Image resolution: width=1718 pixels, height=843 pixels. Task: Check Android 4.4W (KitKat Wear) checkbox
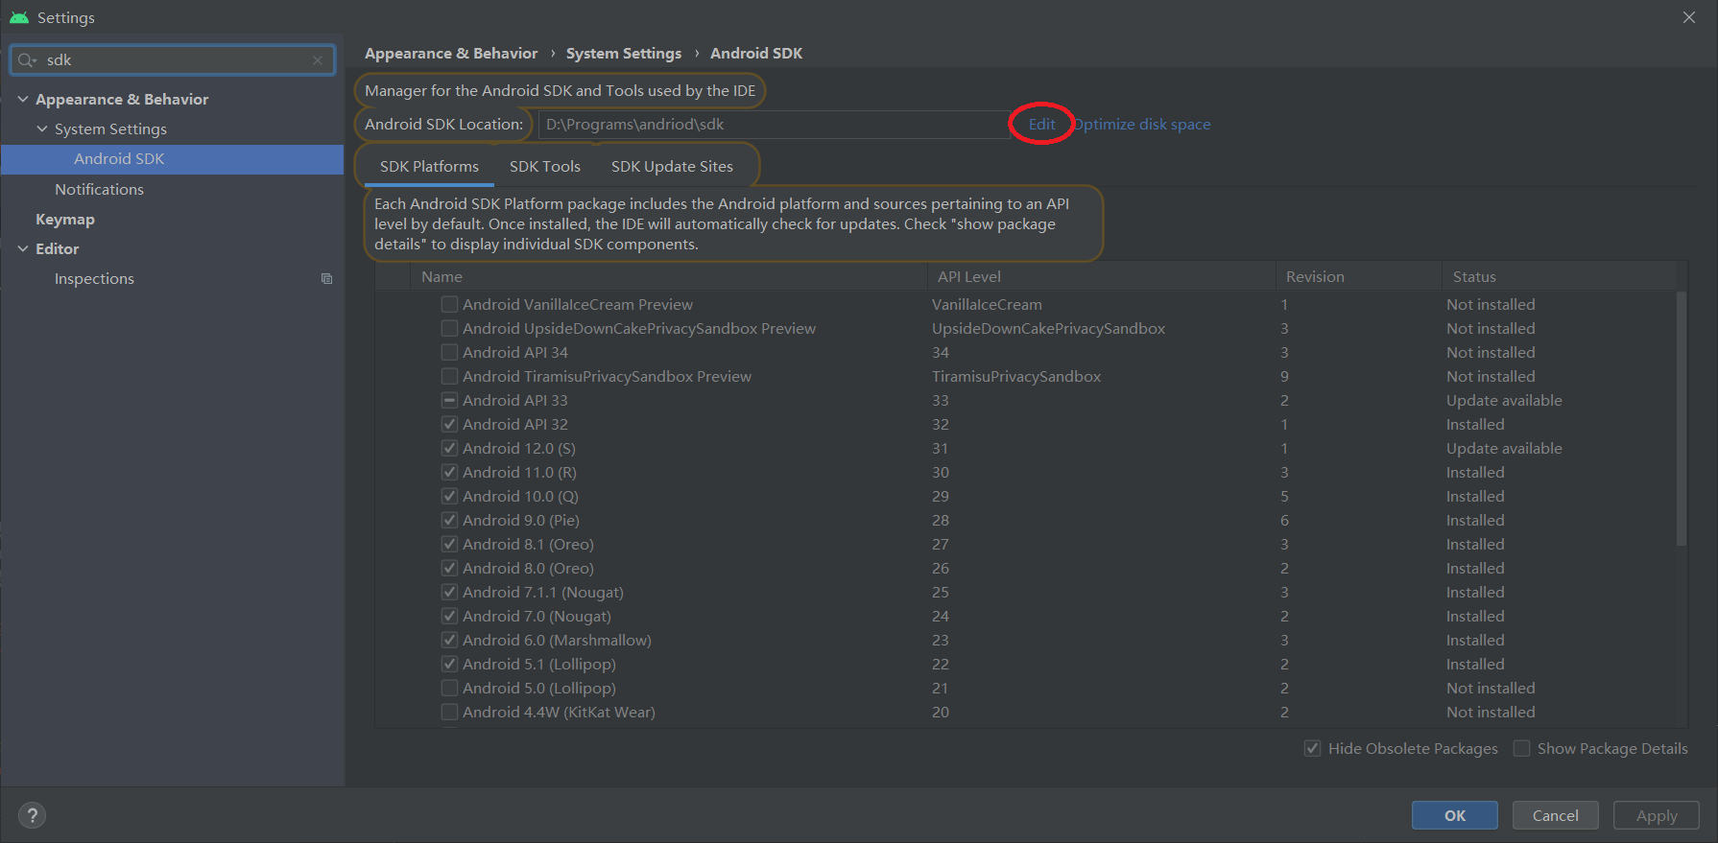449,712
